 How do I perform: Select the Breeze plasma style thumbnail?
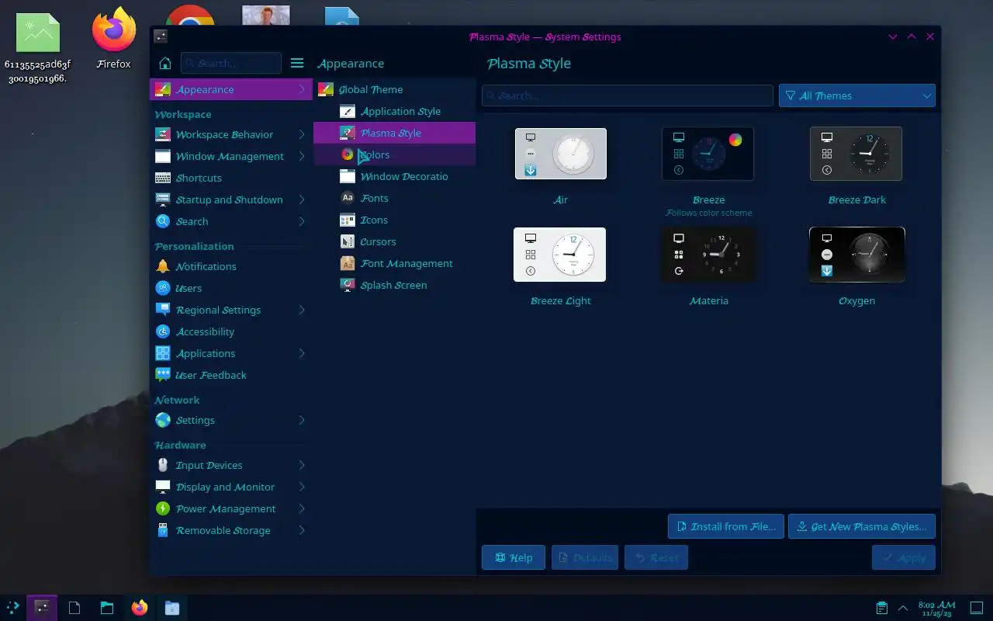coord(708,154)
